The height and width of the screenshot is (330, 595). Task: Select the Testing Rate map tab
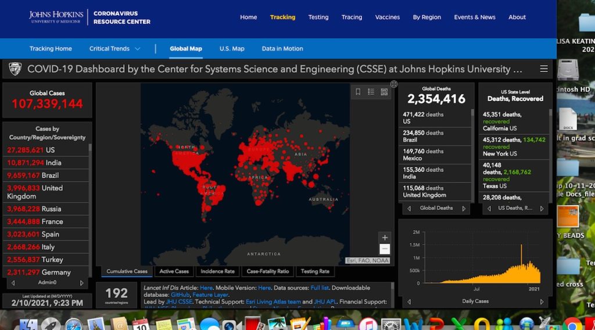[x=315, y=271]
